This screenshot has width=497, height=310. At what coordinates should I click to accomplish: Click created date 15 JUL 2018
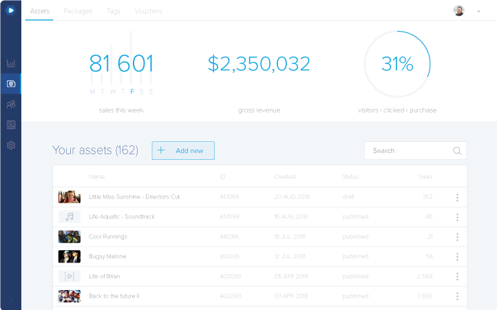tap(290, 236)
